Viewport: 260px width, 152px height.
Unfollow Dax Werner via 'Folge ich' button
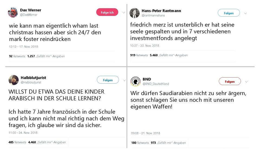(107, 12)
